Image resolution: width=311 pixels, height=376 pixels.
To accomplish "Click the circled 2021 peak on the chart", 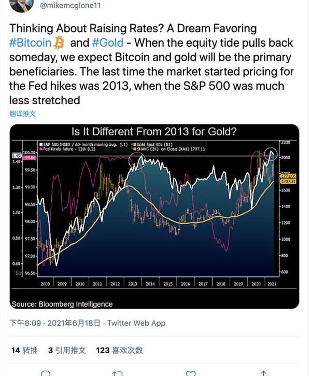I will coord(270,154).
